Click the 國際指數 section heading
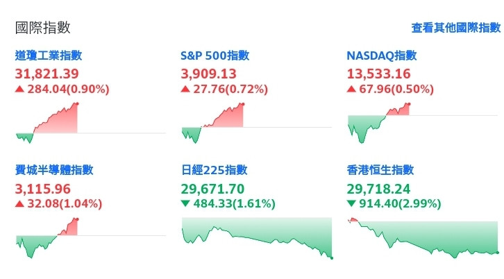The width and height of the screenshot is (504, 279). (43, 28)
